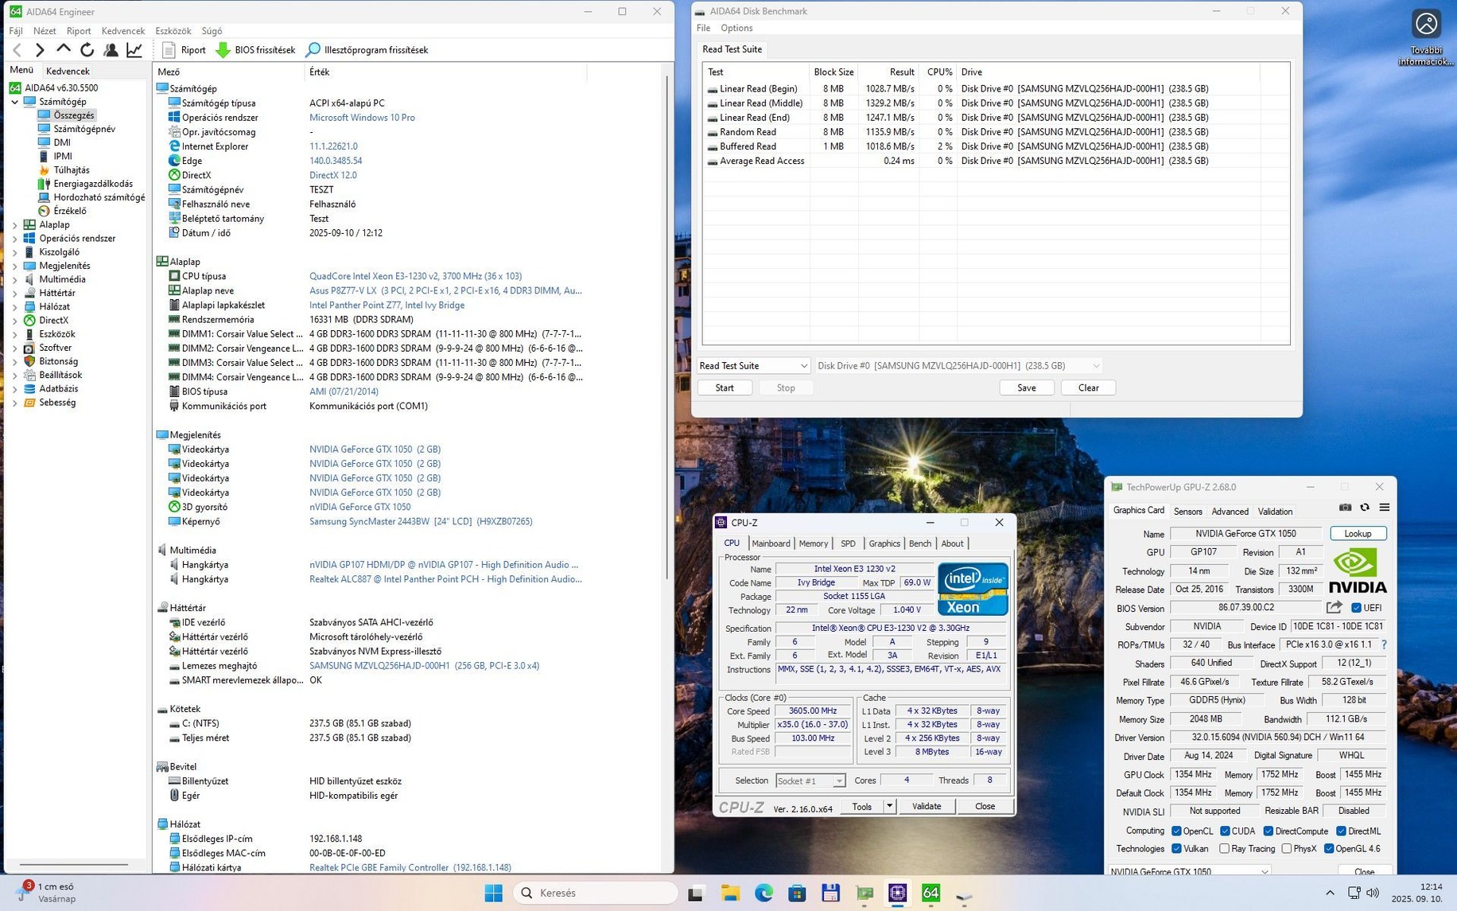Toggle the Vulkan checkbox

coord(1176,849)
